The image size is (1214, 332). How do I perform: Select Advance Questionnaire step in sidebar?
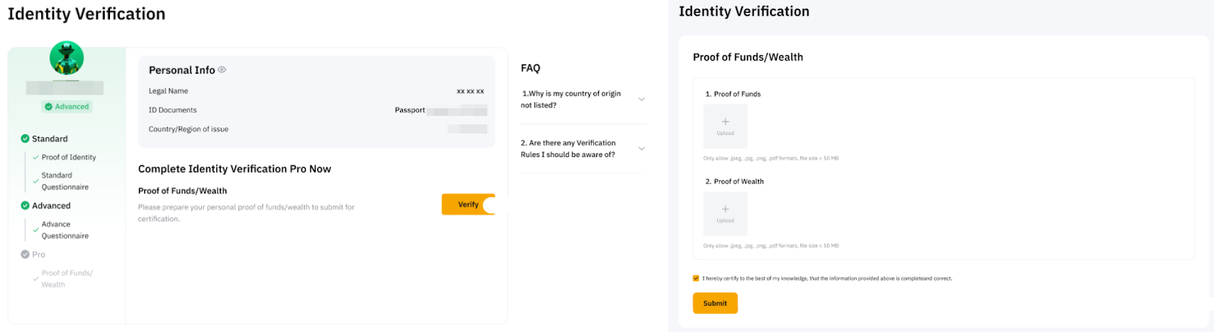coord(64,230)
